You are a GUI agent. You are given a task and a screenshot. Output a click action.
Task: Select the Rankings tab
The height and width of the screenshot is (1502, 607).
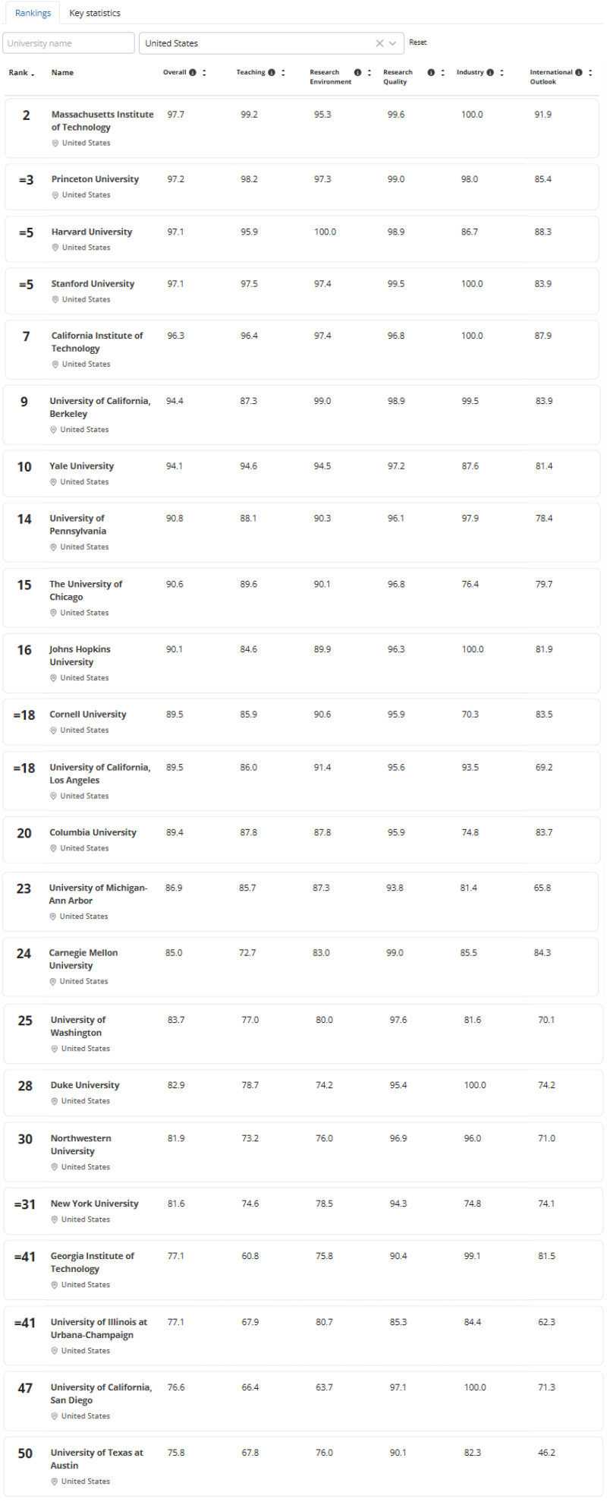point(33,13)
